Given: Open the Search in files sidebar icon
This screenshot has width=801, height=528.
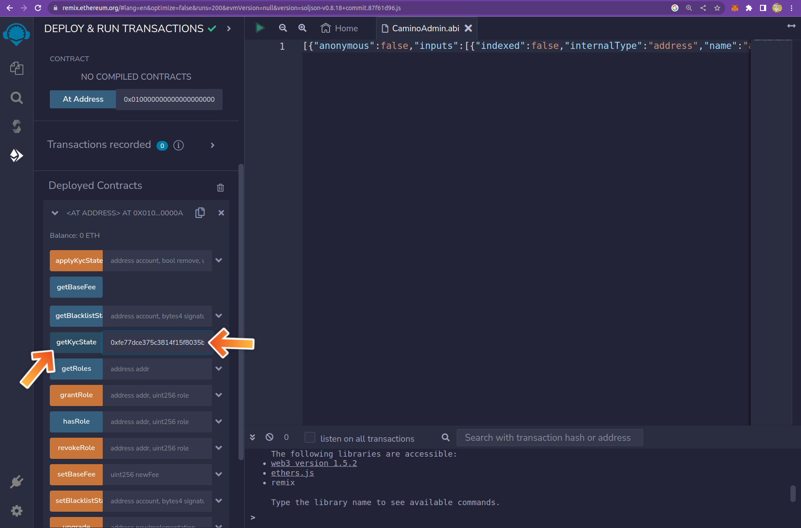Looking at the screenshot, I should (x=17, y=98).
